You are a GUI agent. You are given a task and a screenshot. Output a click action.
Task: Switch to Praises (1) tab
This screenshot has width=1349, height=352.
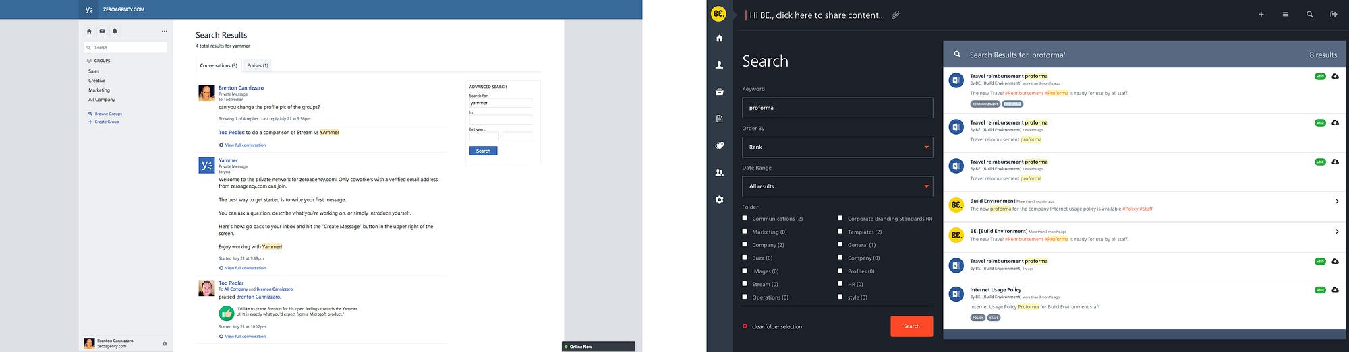(x=258, y=65)
